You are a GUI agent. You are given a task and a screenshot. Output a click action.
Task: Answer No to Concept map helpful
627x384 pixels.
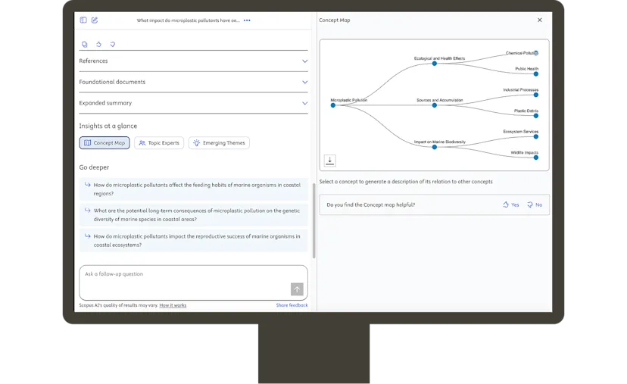click(535, 204)
